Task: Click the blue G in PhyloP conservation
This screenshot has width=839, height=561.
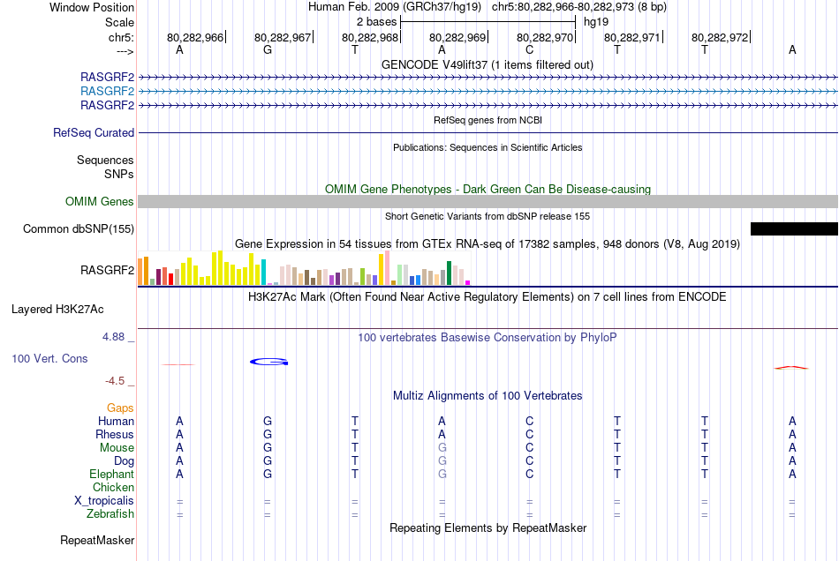Action: pos(269,362)
